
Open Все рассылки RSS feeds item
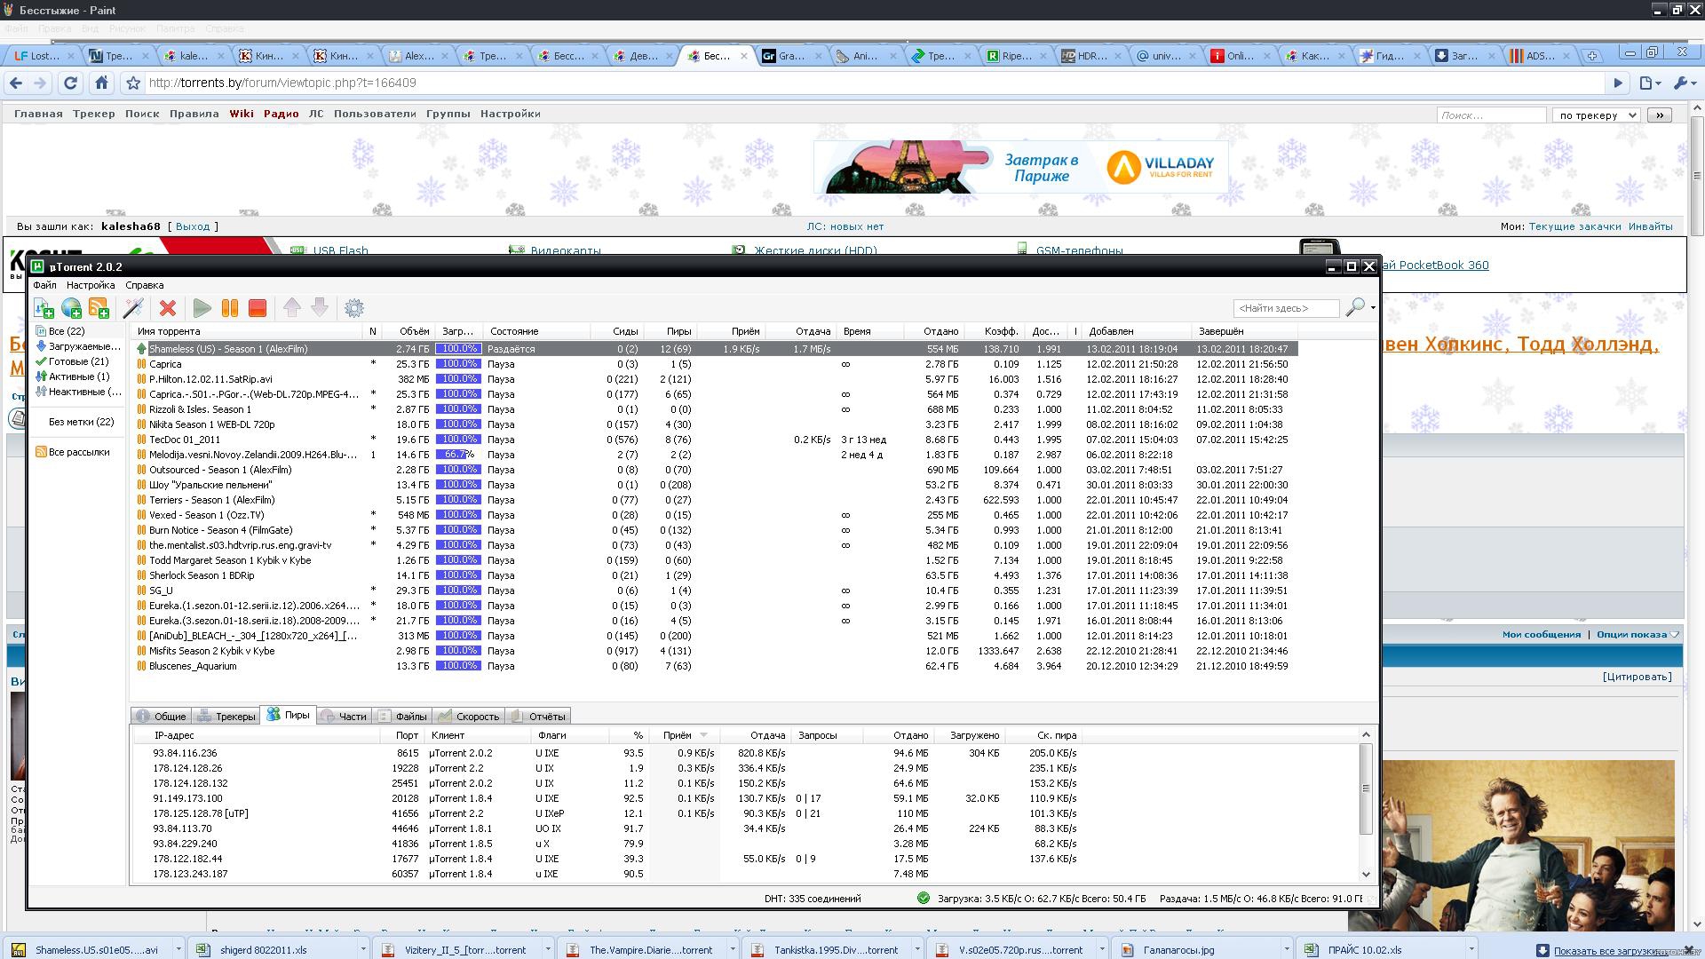tap(73, 452)
